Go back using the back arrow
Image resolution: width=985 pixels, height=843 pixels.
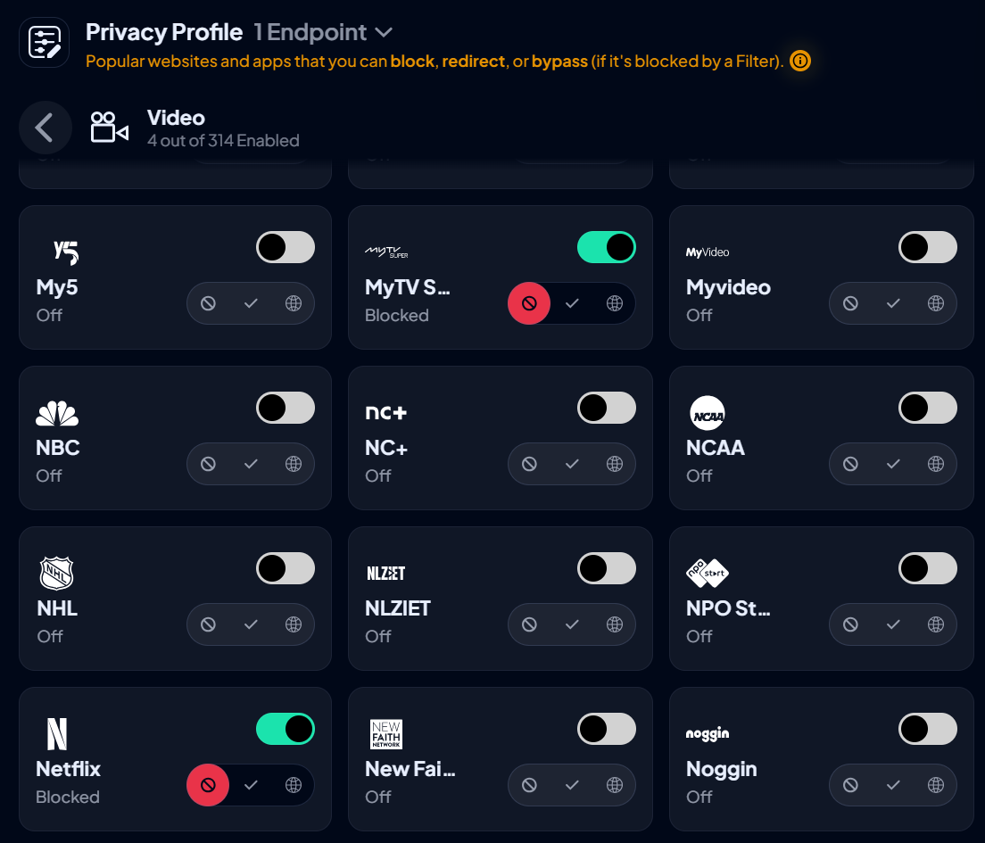tap(46, 128)
